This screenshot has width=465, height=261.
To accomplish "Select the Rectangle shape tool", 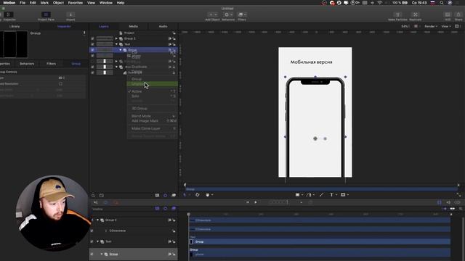I will (x=297, y=195).
